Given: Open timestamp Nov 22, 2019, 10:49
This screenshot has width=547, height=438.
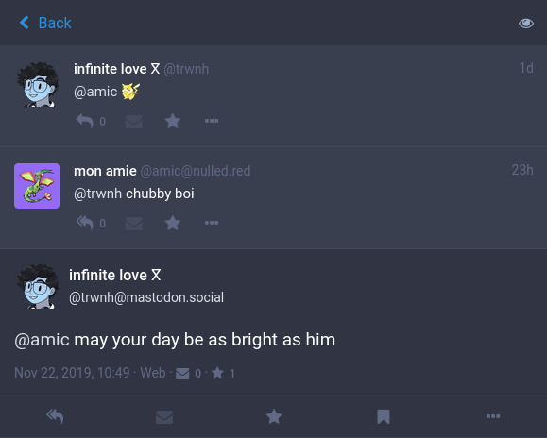Looking at the screenshot, I should click(72, 373).
